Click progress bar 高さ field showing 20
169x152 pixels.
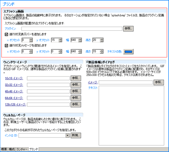(x=96, y=40)
